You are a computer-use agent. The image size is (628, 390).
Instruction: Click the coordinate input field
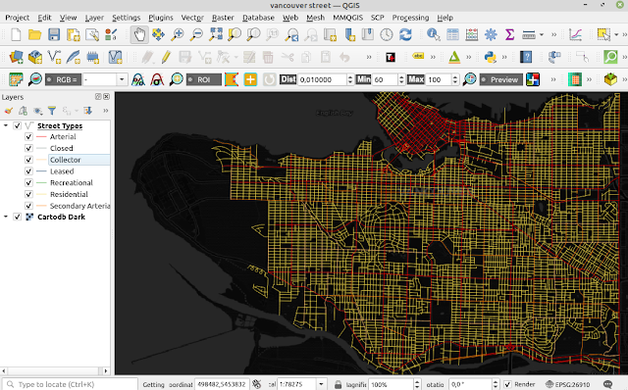(x=222, y=384)
